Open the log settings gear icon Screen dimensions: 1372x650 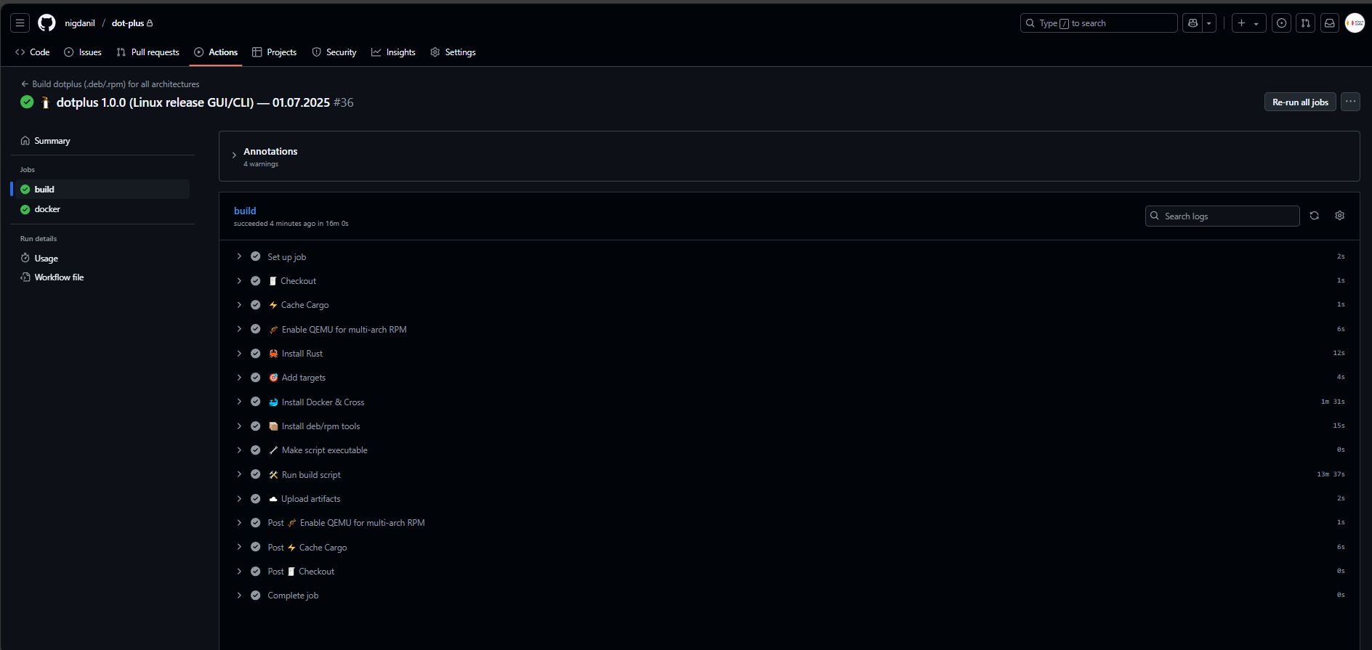click(x=1340, y=216)
